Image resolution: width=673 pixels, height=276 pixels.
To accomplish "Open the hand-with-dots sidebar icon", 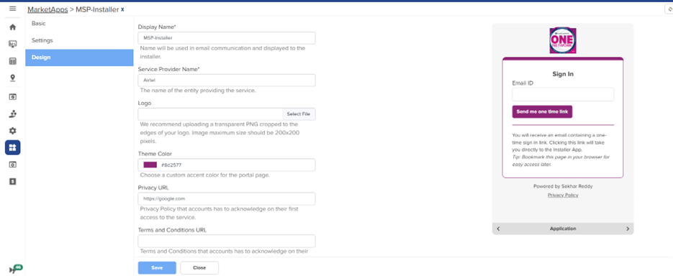I will click(12, 114).
